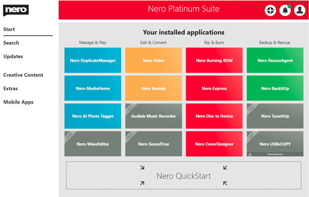Open the Search section

point(11,43)
